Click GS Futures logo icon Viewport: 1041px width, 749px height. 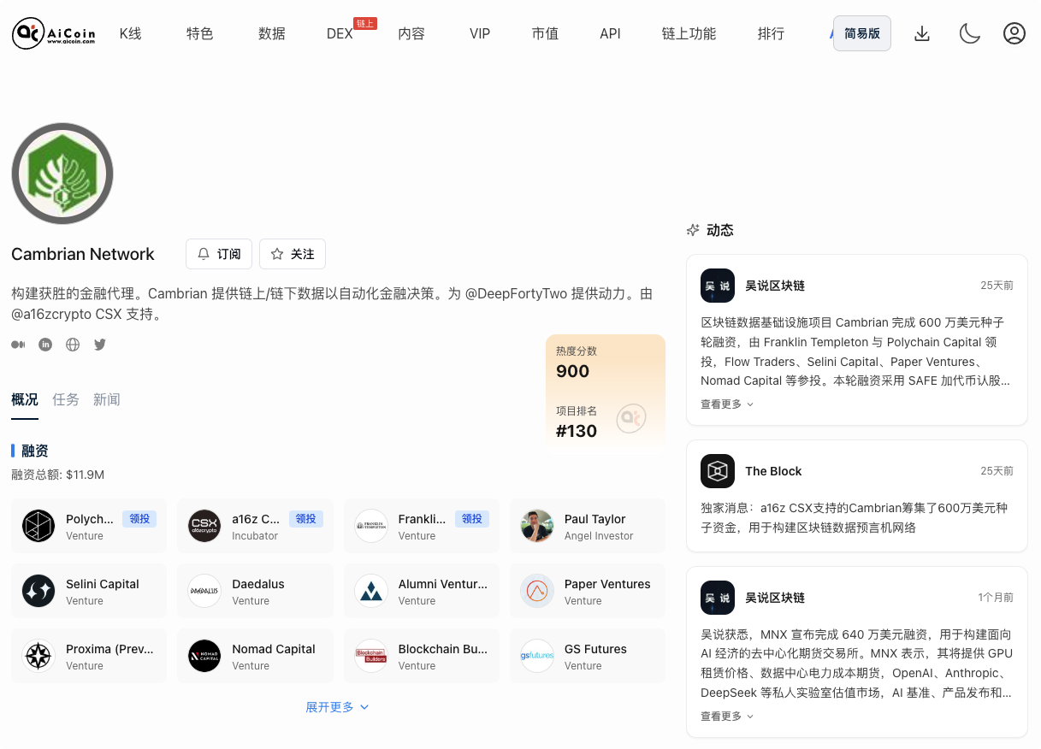[x=537, y=656]
